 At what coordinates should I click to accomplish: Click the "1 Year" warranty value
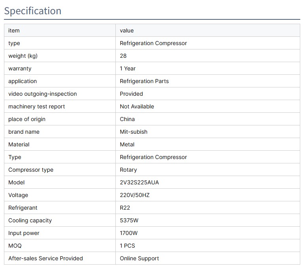click(x=128, y=68)
